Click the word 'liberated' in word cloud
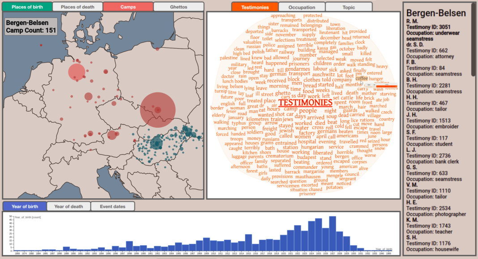Viewport: 478px width, 259px height. pos(323,153)
